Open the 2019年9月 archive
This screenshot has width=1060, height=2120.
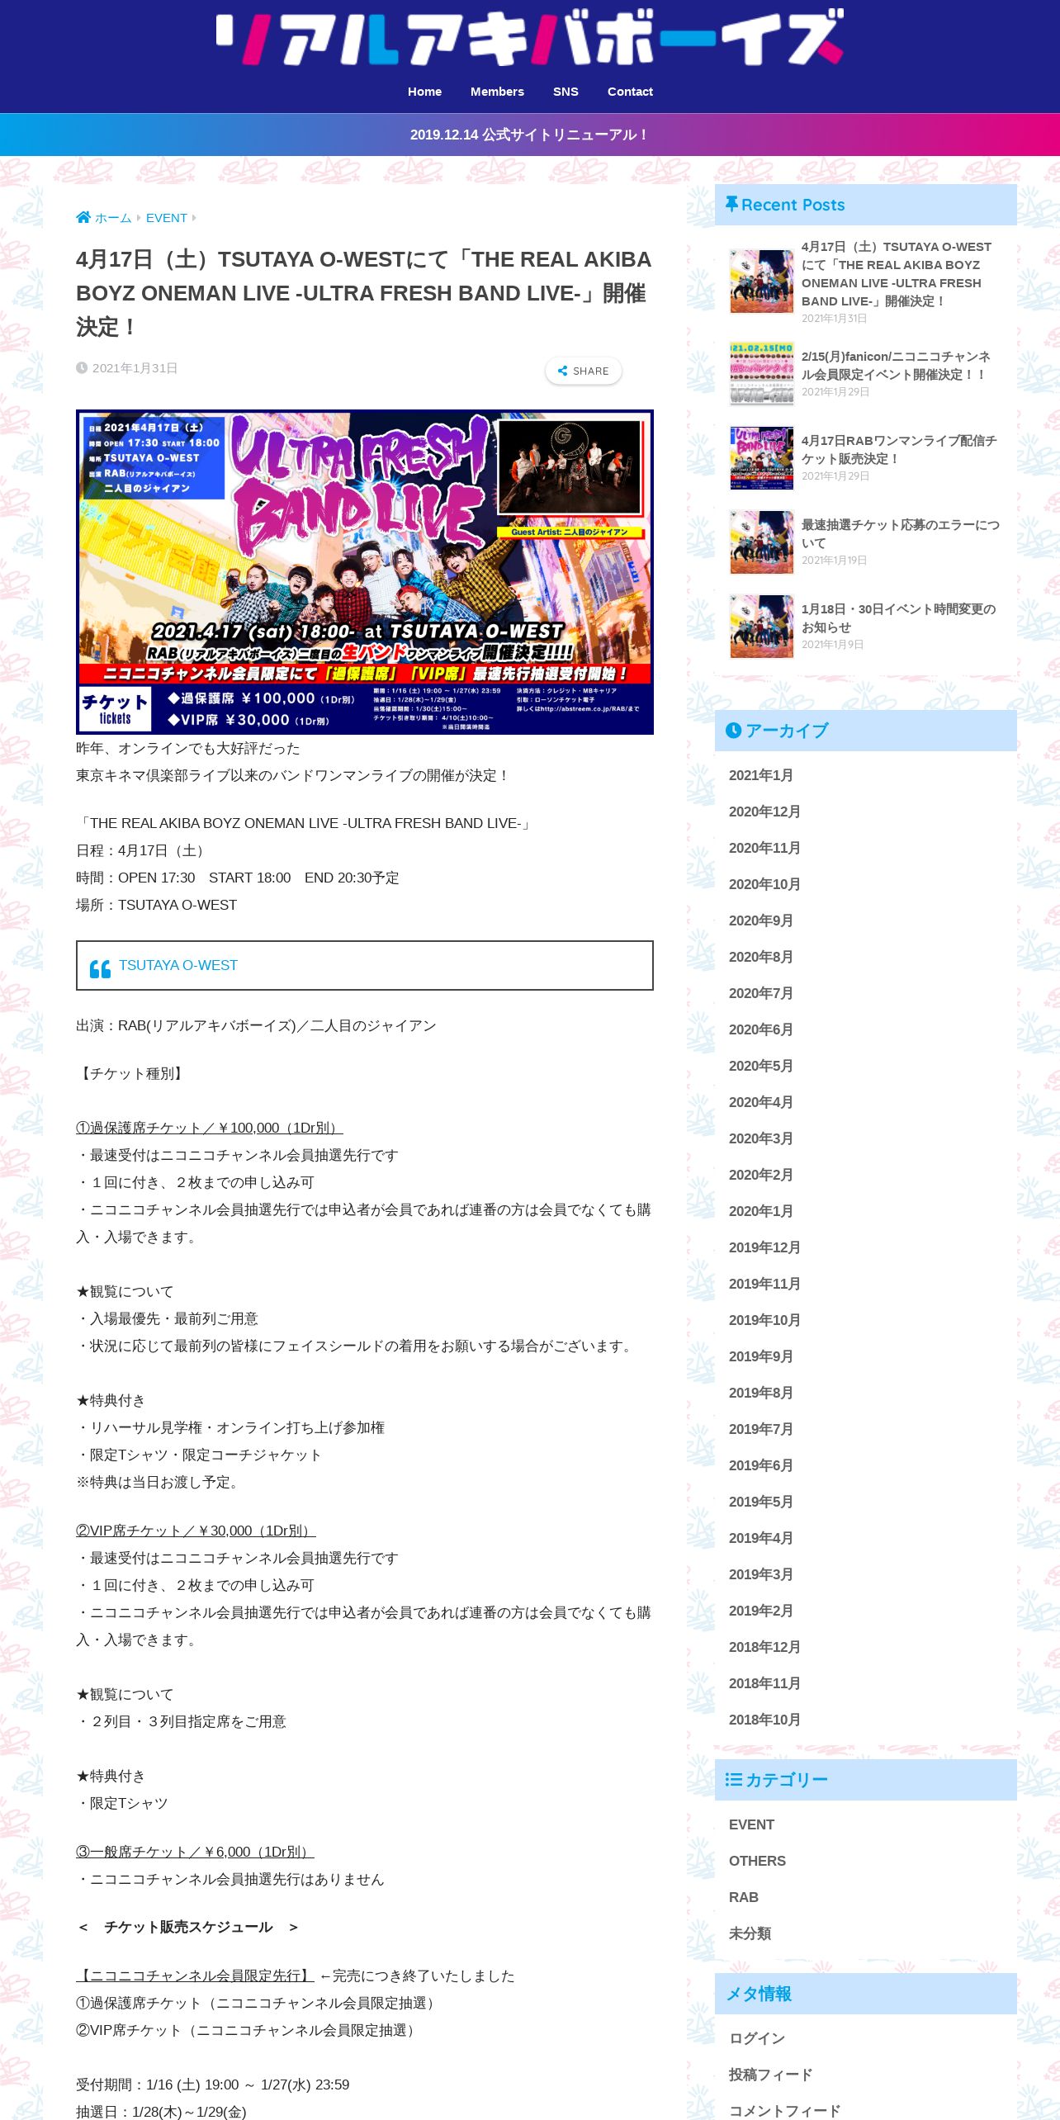[x=760, y=1356]
